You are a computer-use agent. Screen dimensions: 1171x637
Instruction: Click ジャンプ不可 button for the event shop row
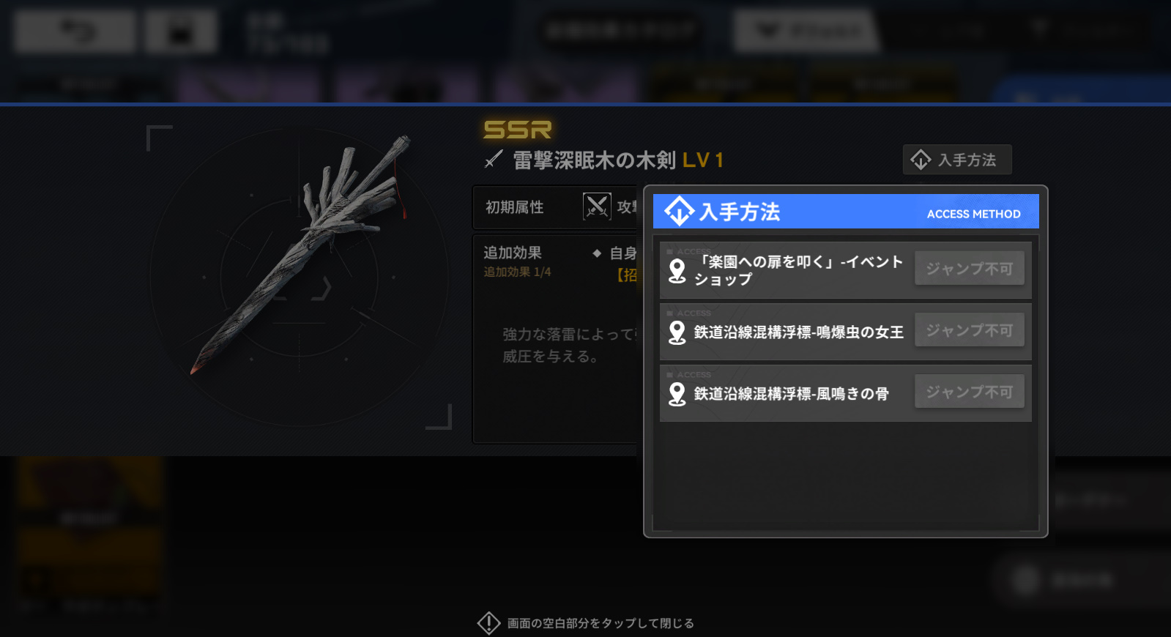click(970, 269)
